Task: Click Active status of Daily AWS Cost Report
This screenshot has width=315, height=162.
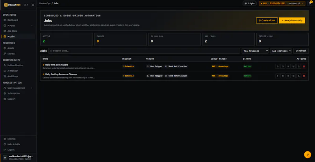Action: [247, 66]
